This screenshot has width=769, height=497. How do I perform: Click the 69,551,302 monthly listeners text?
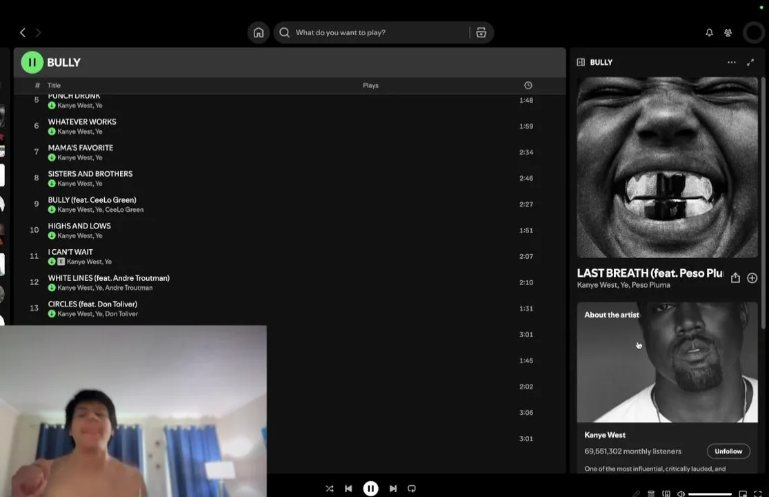(632, 451)
